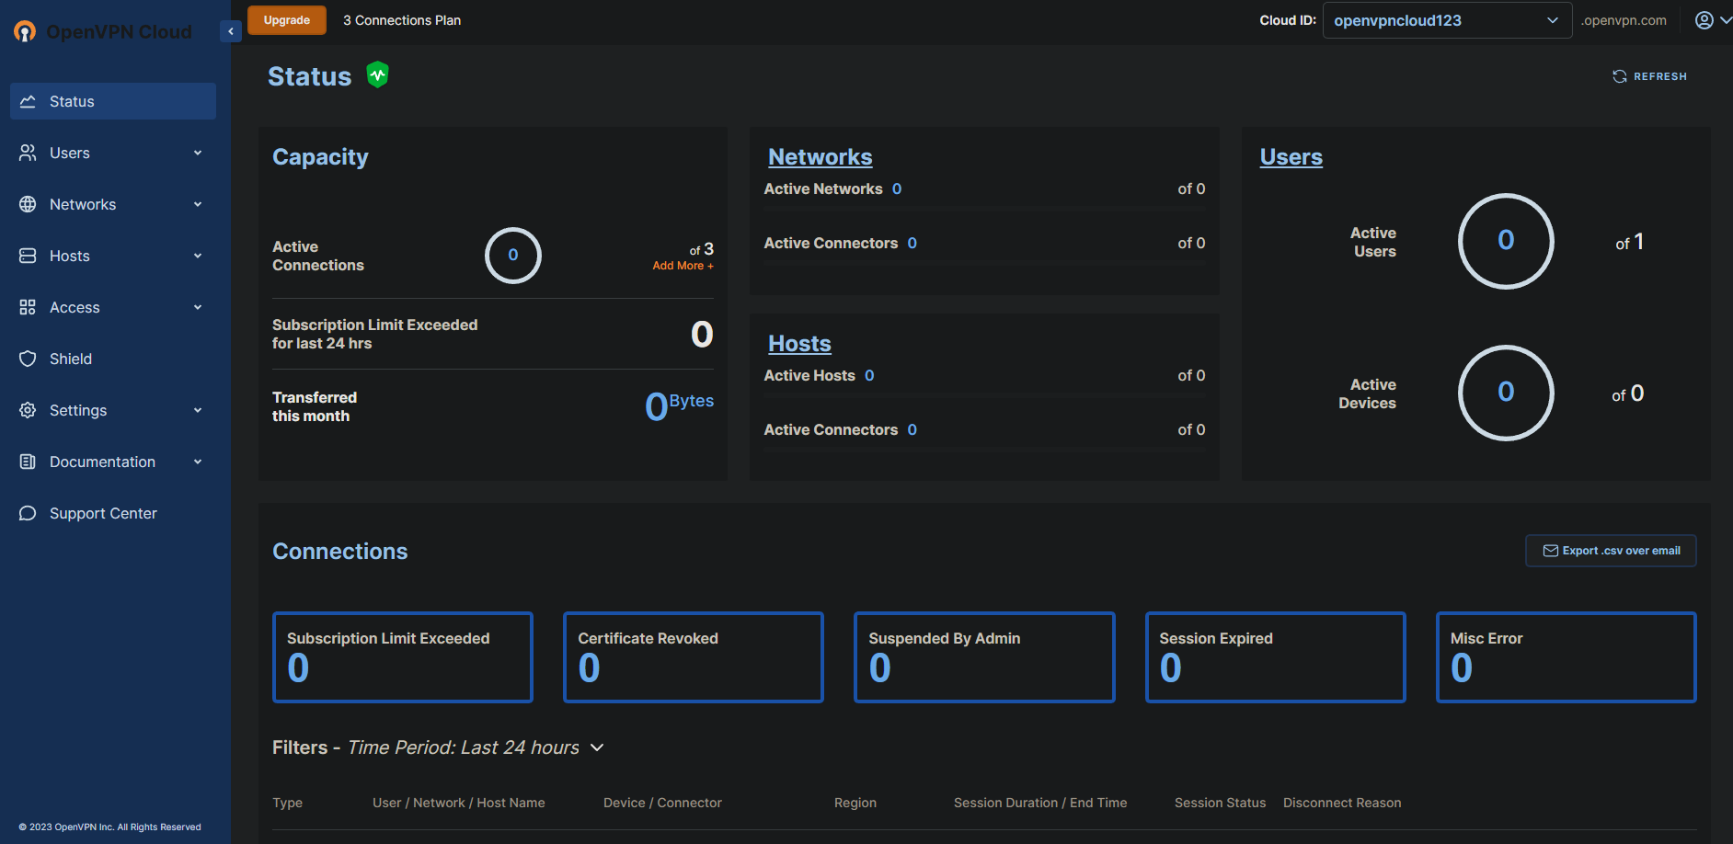Open Support Center sidebar item

pos(113,513)
